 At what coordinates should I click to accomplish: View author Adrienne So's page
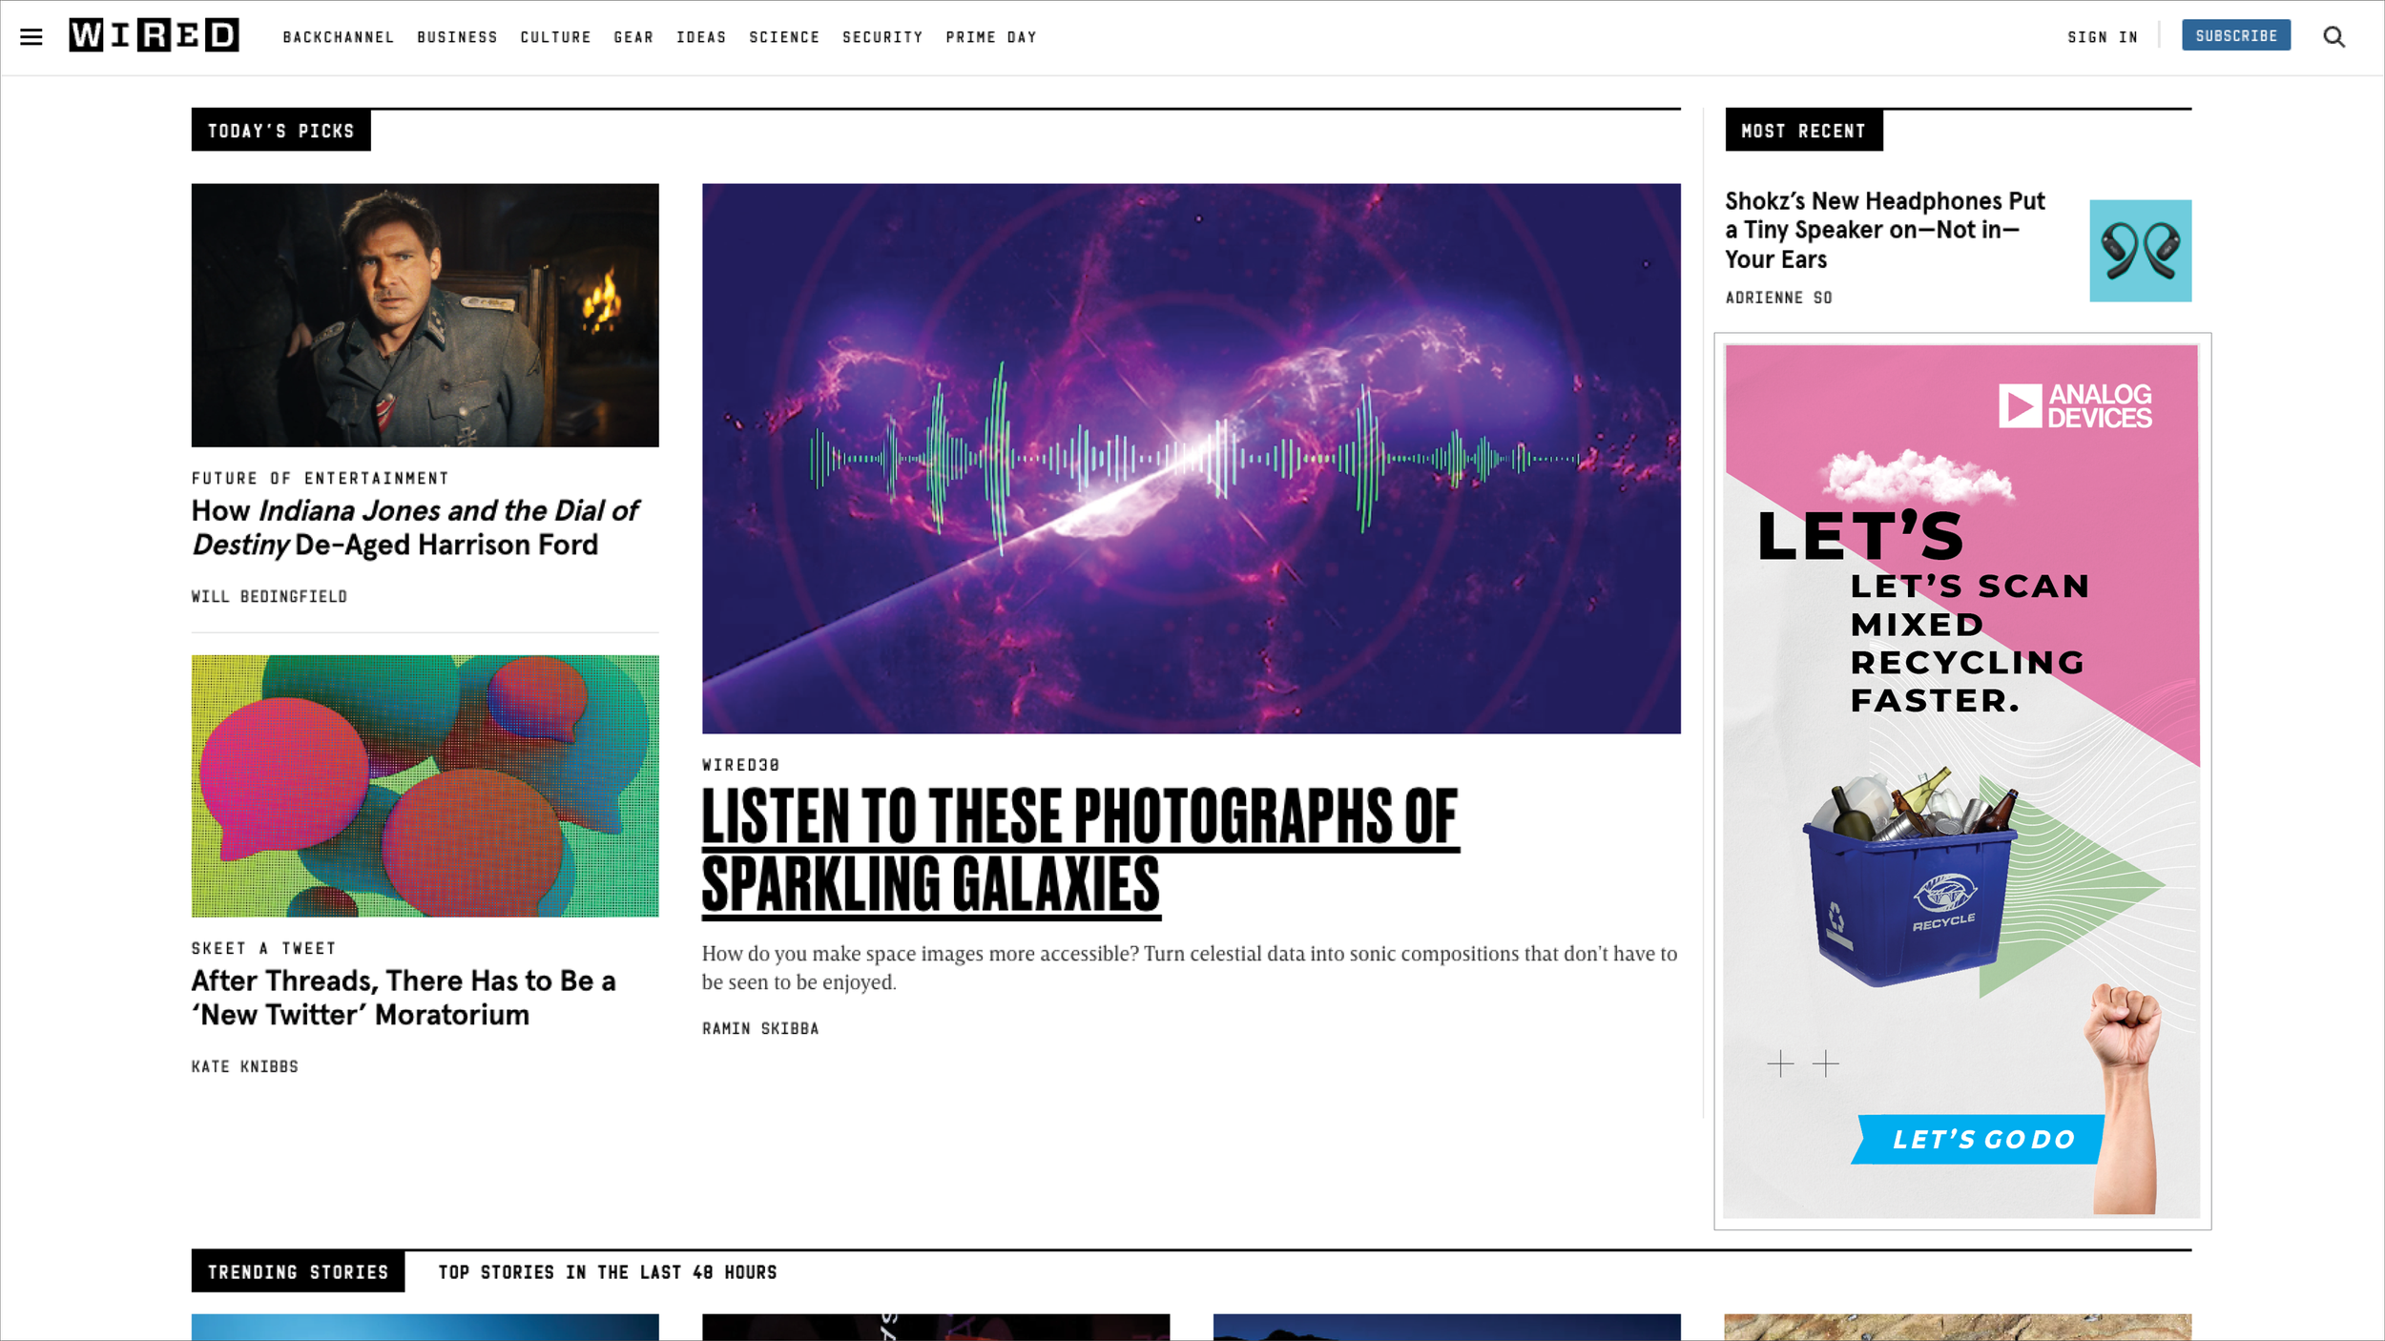coord(1778,298)
